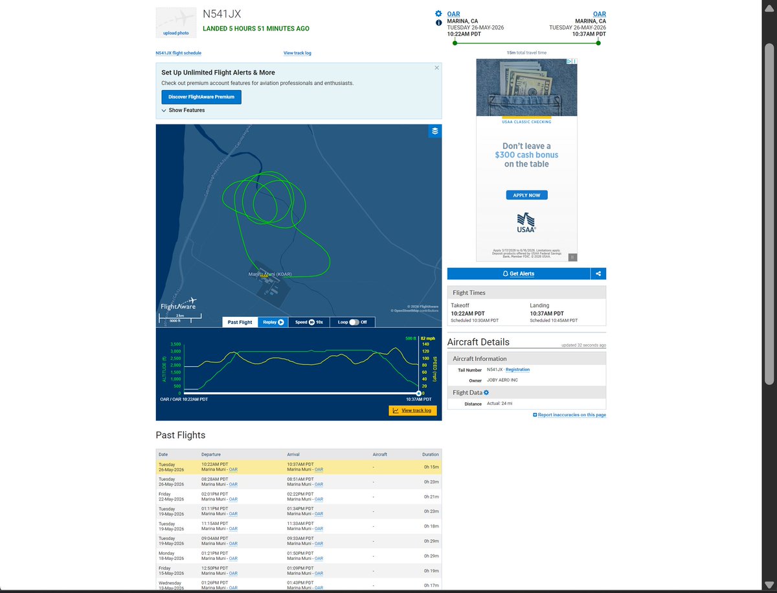Close the Flight Alerts promo banner

click(x=436, y=67)
